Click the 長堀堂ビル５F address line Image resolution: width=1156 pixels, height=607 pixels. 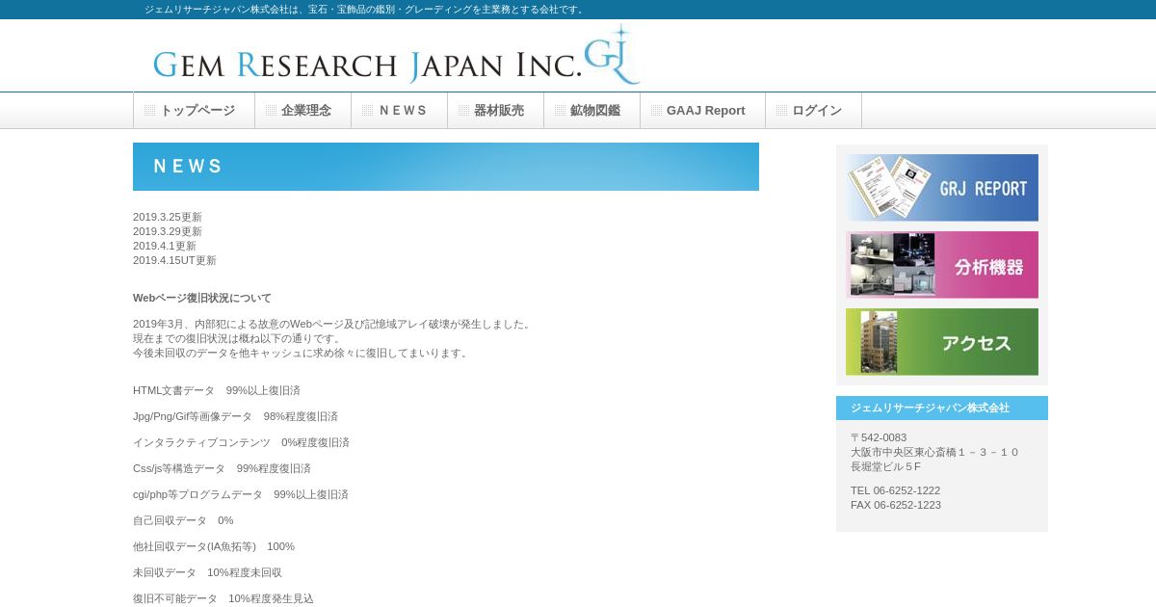[x=885, y=467]
